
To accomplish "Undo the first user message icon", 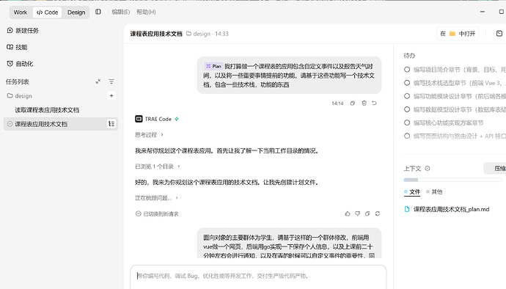I will tap(374, 103).
